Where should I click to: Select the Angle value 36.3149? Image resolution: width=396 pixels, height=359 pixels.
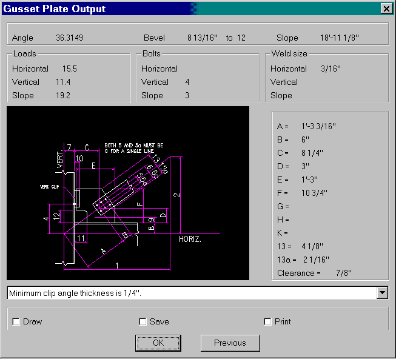pyautogui.click(x=70, y=38)
